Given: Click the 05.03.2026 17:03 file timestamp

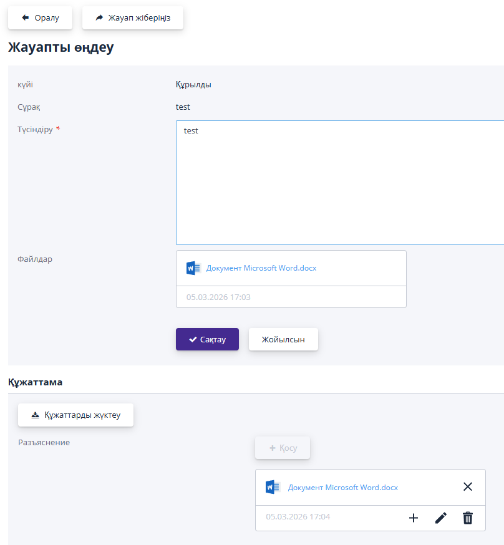Looking at the screenshot, I should (x=218, y=297).
